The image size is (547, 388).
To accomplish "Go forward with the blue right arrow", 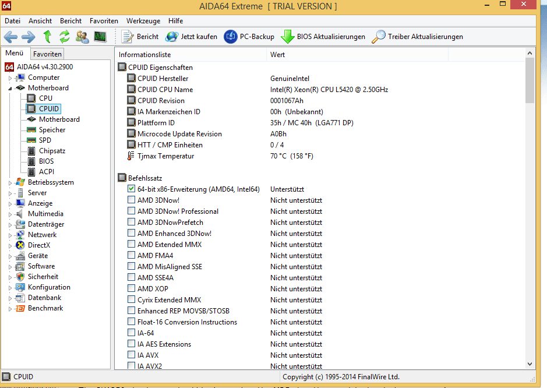I will click(x=29, y=37).
